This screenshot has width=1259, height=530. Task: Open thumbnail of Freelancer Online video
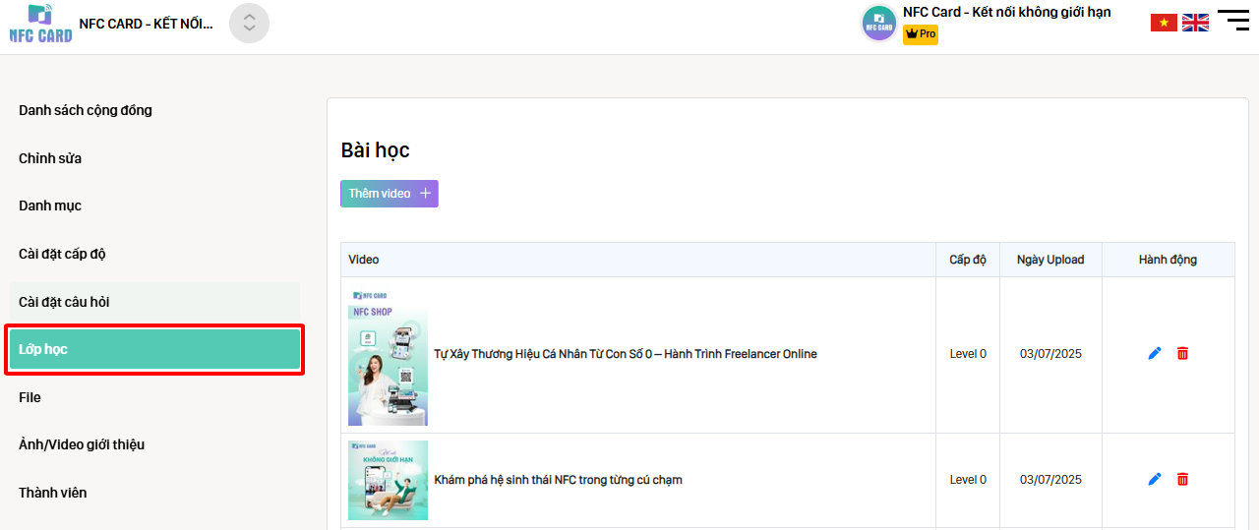pyautogui.click(x=388, y=356)
